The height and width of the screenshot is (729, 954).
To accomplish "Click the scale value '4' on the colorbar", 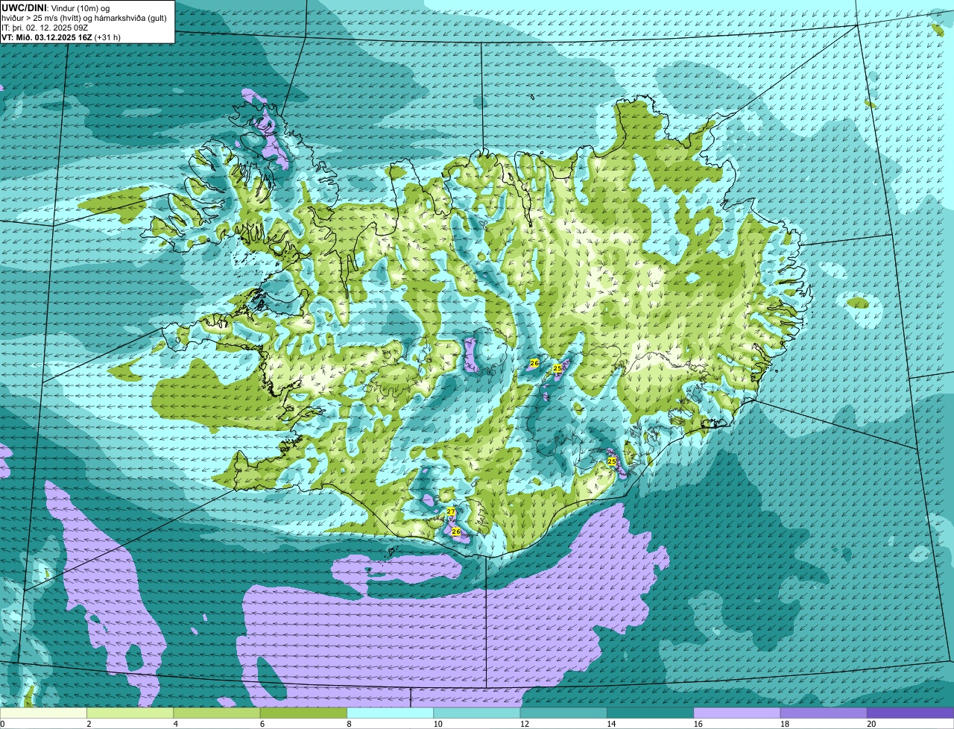I will 175,724.
